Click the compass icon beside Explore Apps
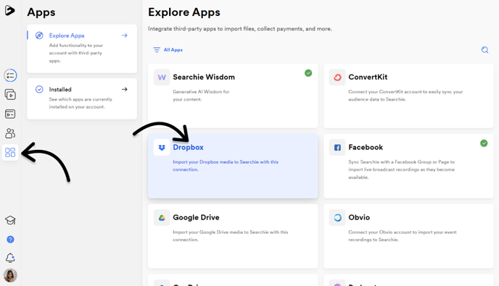Image resolution: width=499 pixels, height=286 pixels. (x=39, y=35)
